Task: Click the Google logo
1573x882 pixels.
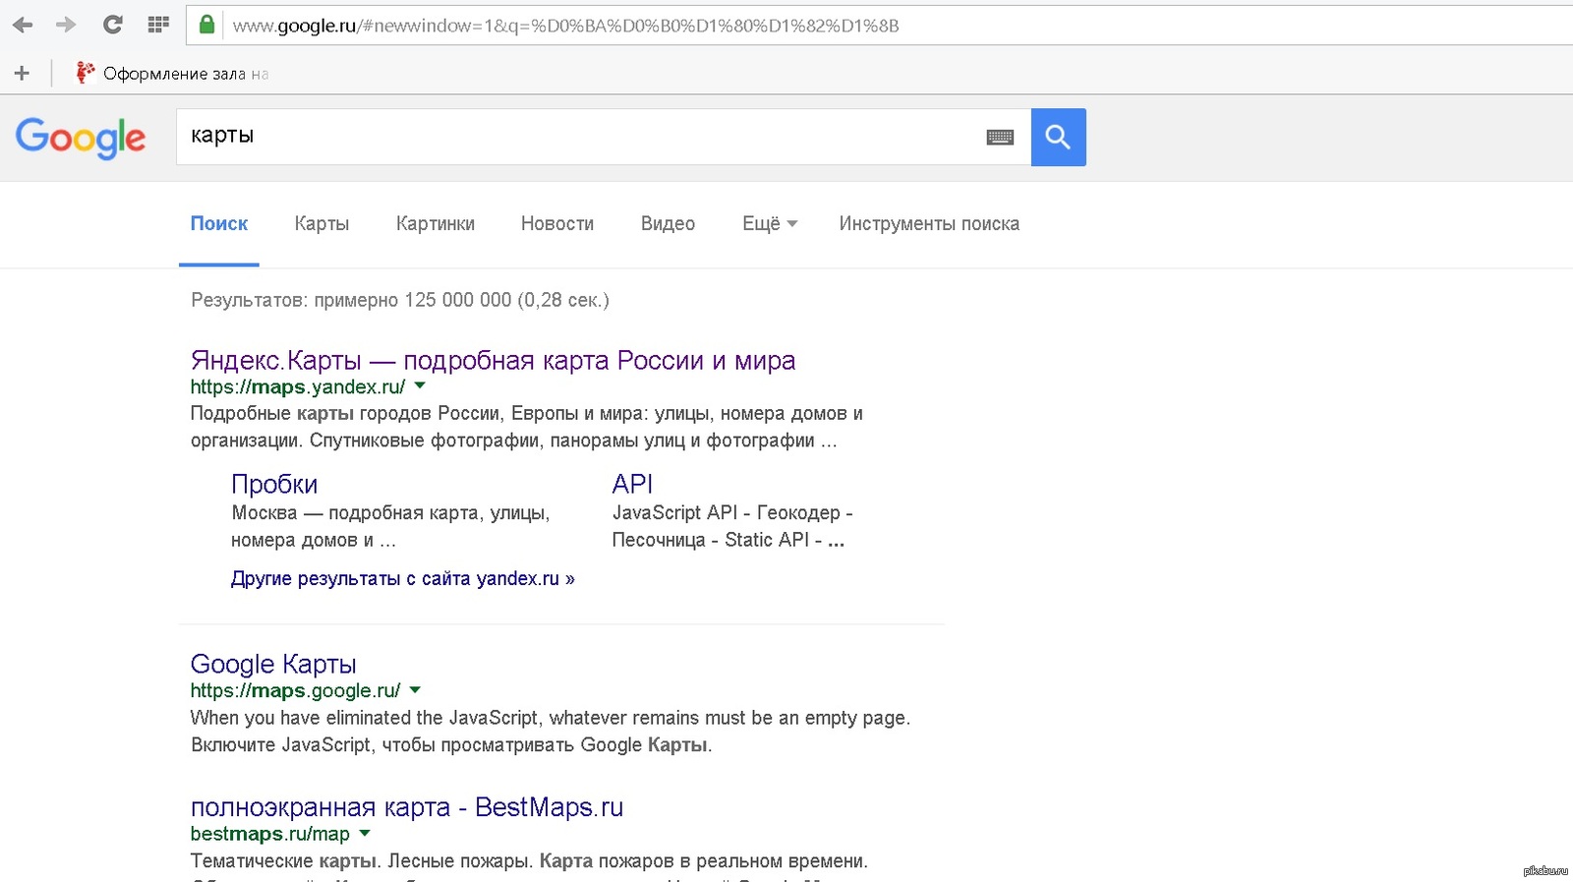Action: 81,138
